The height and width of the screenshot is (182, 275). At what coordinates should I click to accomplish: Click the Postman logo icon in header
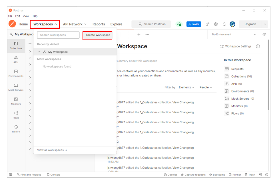[x=12, y=24]
